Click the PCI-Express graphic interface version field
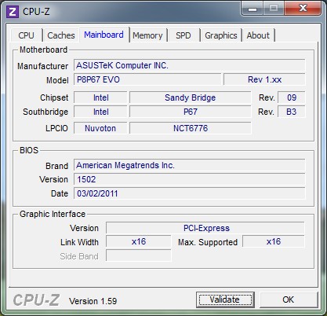Screen dimensions: 327x316 (x=205, y=228)
